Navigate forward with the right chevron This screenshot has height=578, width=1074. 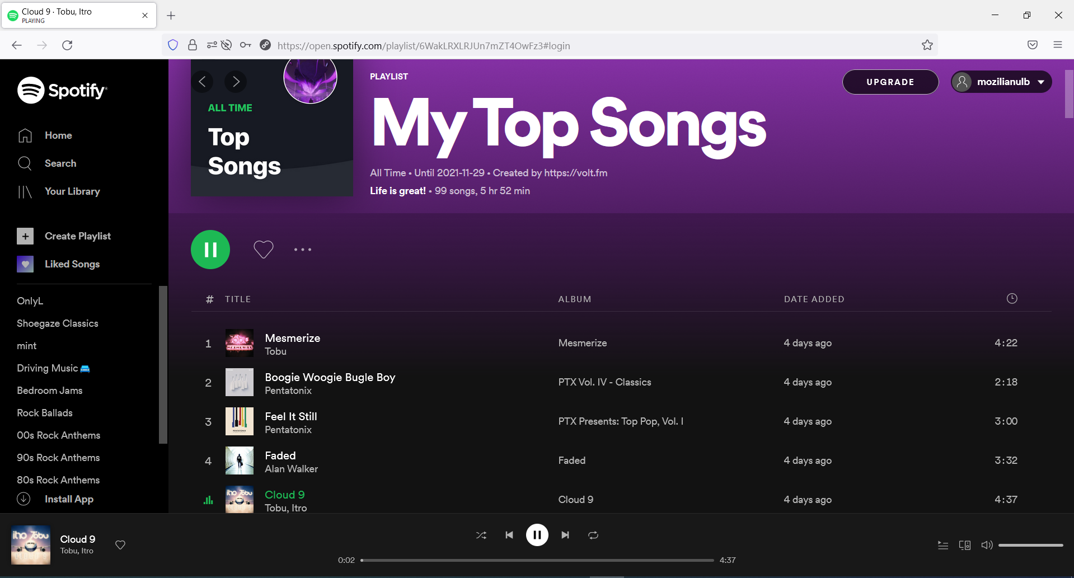point(236,81)
